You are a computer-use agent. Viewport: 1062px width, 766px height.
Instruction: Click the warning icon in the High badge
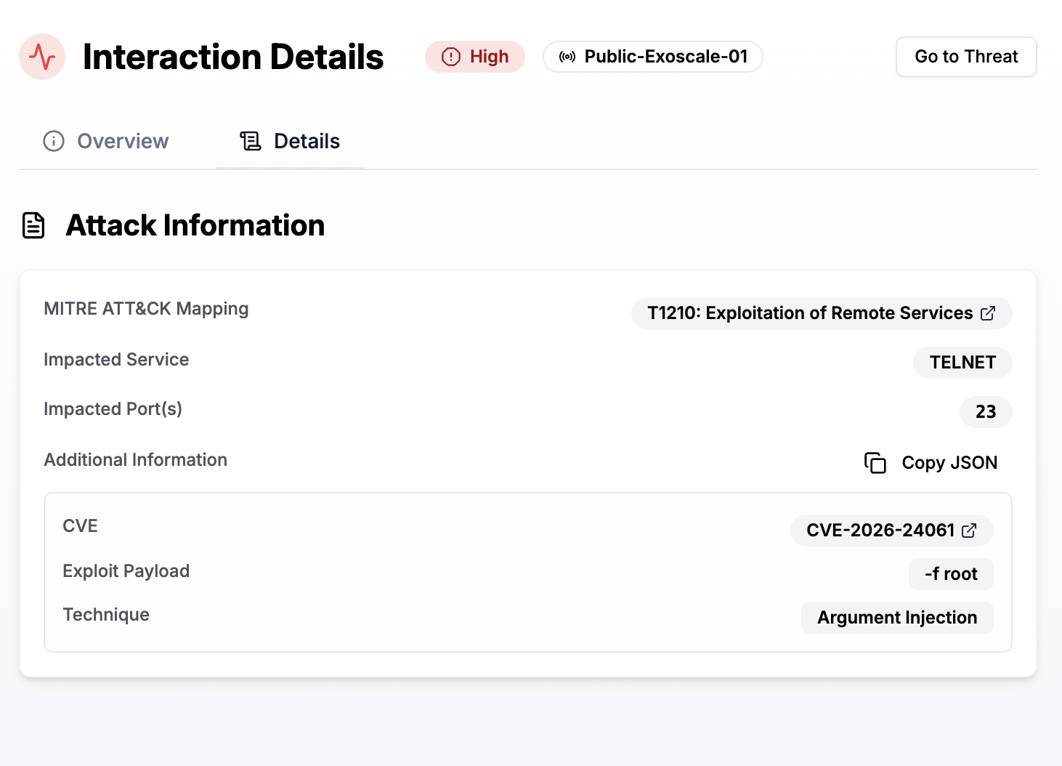coord(450,56)
